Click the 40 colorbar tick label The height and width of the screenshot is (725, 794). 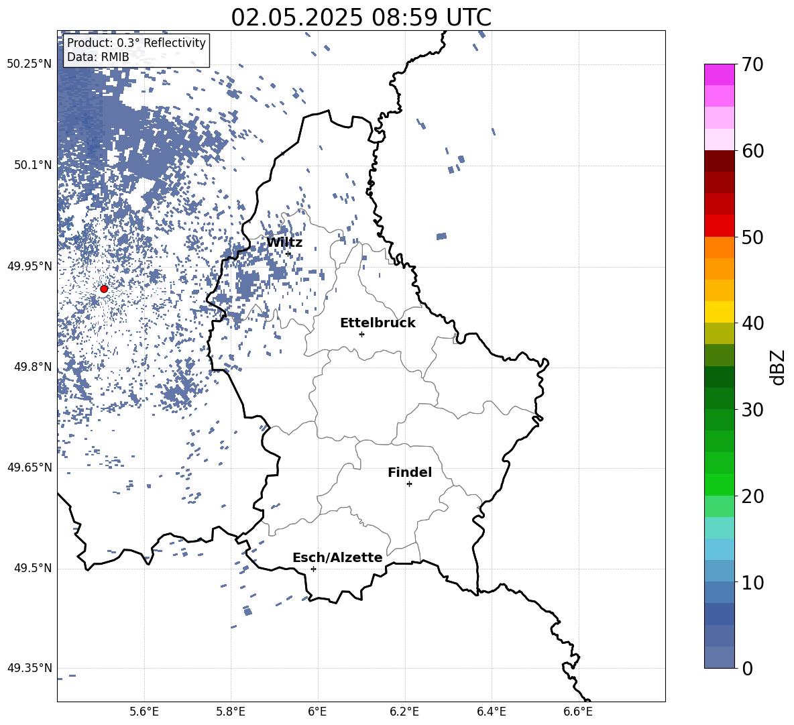(752, 323)
